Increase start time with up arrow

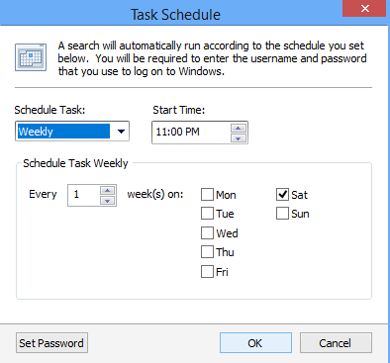239,129
